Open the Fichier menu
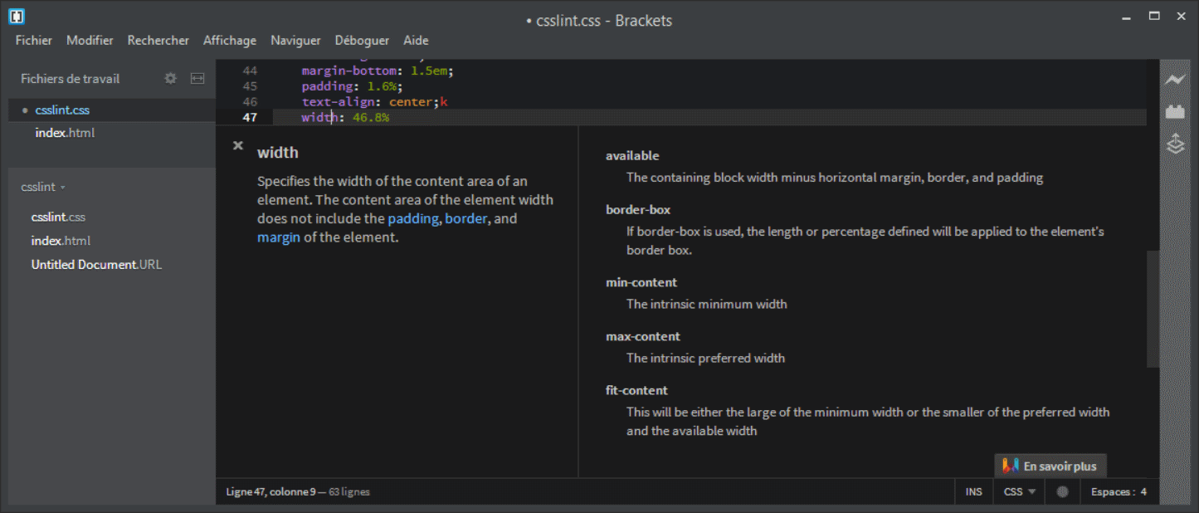Viewport: 1199px width, 513px height. click(x=34, y=40)
